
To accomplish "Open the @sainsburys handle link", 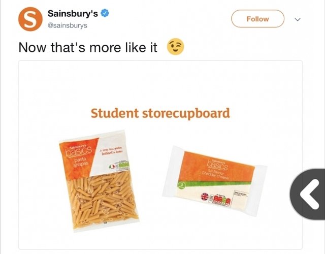I will 67,25.
